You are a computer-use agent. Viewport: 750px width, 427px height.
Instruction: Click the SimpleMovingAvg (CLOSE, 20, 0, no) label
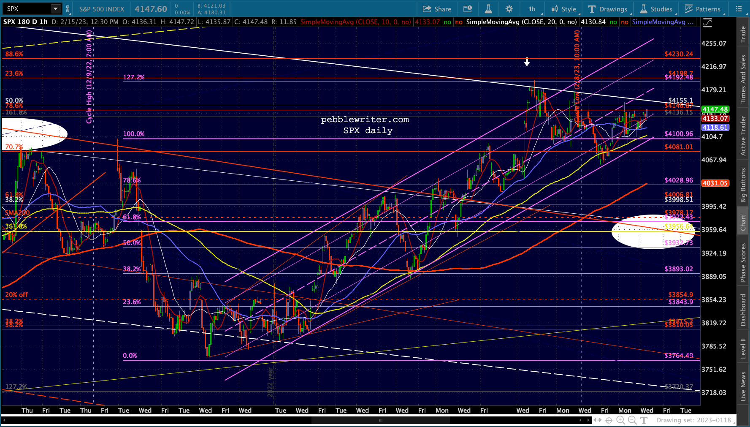pos(521,22)
